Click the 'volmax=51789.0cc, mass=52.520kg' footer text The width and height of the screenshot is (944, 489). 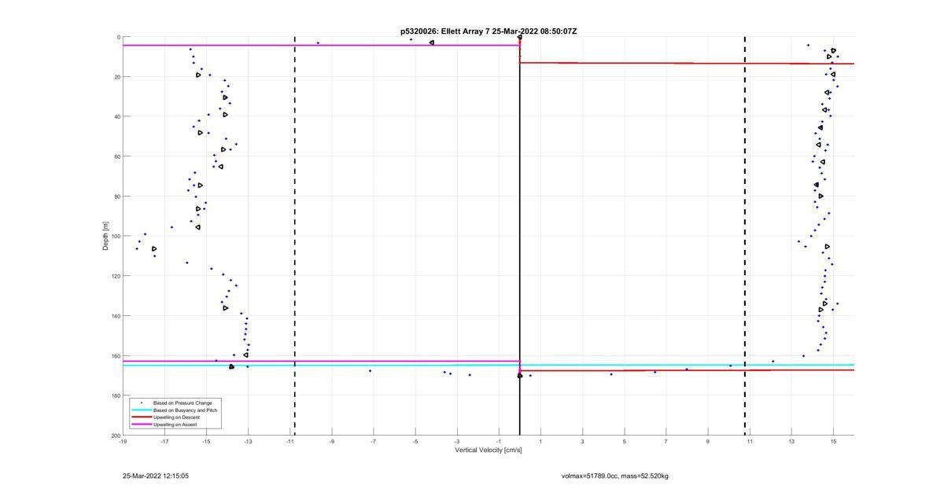coord(615,476)
